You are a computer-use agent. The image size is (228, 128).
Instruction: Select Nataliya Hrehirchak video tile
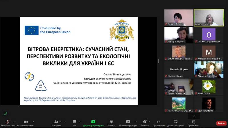point(209,69)
